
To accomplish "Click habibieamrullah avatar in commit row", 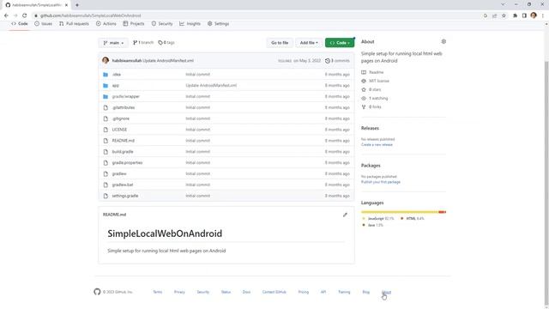I will click(106, 60).
